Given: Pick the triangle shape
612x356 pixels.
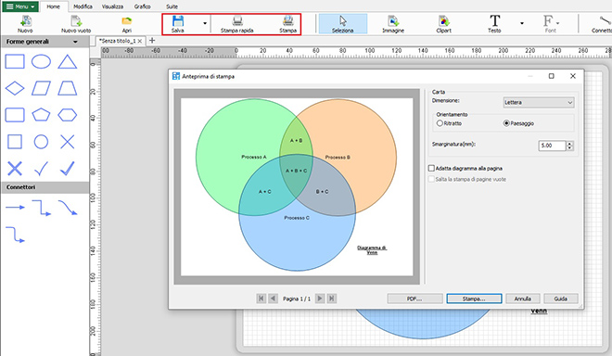Looking at the screenshot, I should [x=68, y=62].
